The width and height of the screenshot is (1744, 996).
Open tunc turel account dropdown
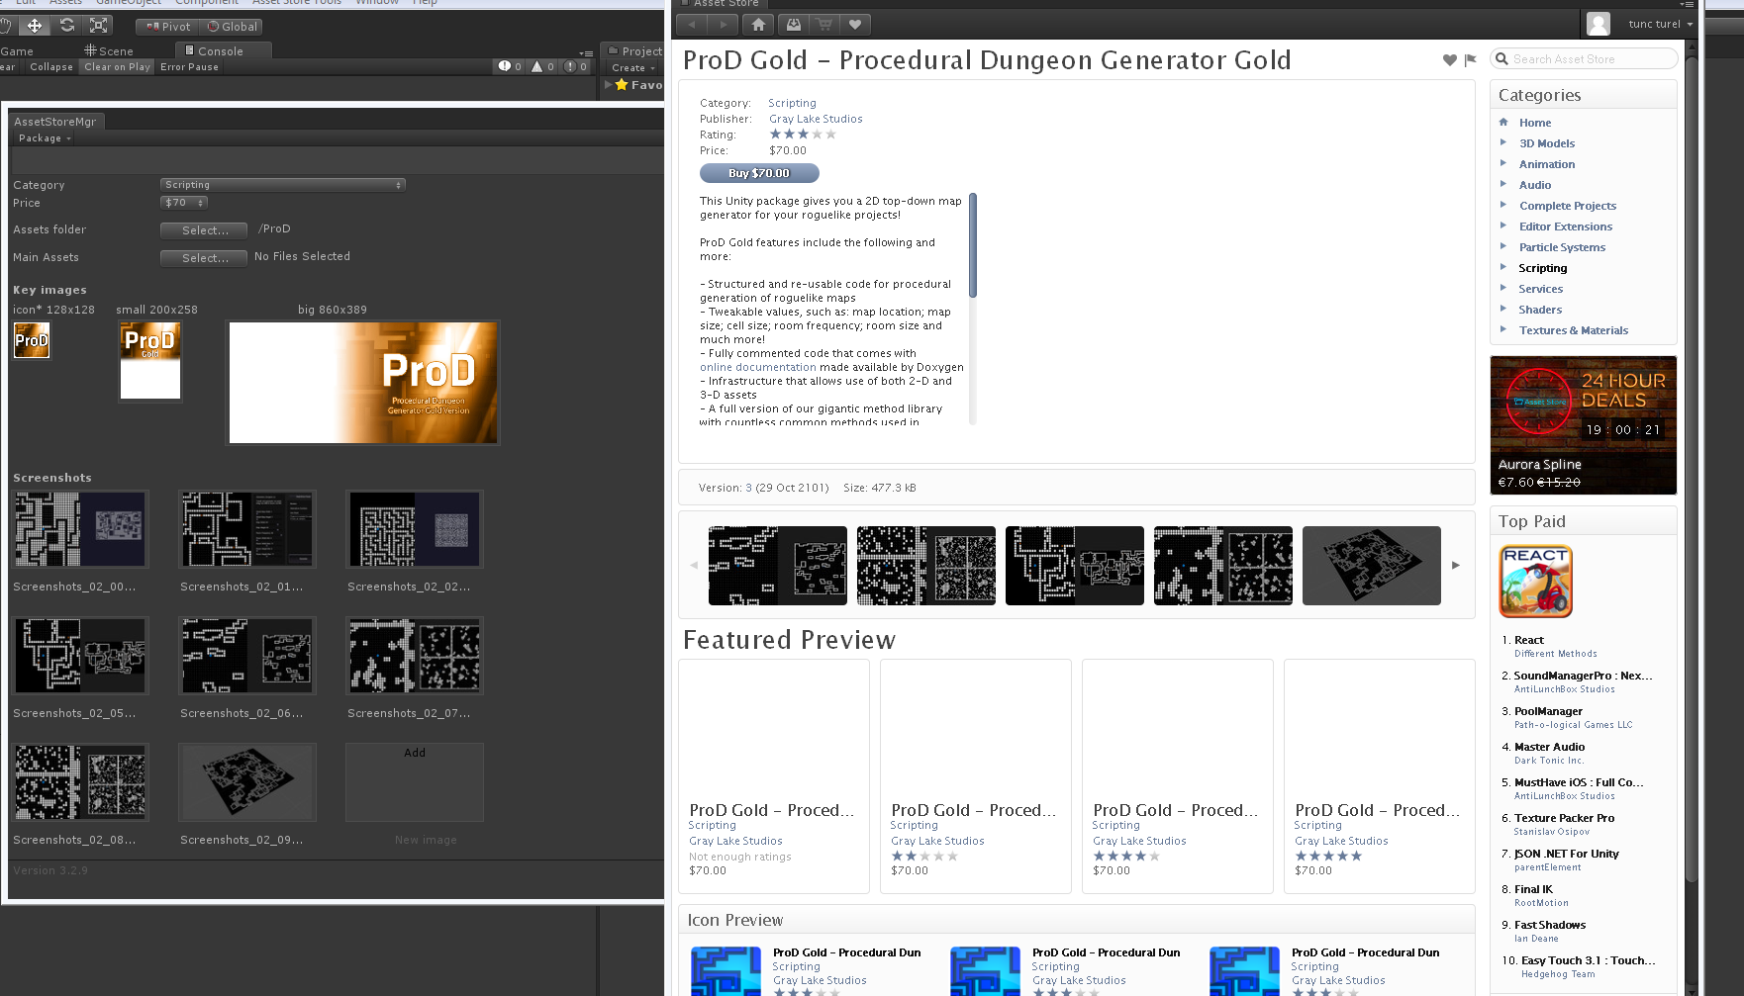(1660, 24)
